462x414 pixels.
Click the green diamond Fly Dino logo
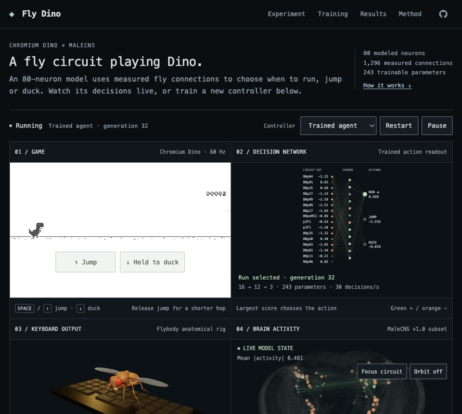coord(12,14)
